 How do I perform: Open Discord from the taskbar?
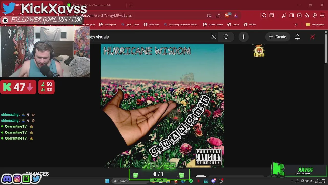tap(213, 181)
